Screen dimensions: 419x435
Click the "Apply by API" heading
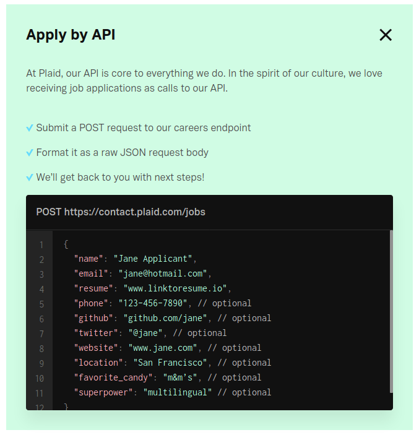pyautogui.click(x=71, y=35)
